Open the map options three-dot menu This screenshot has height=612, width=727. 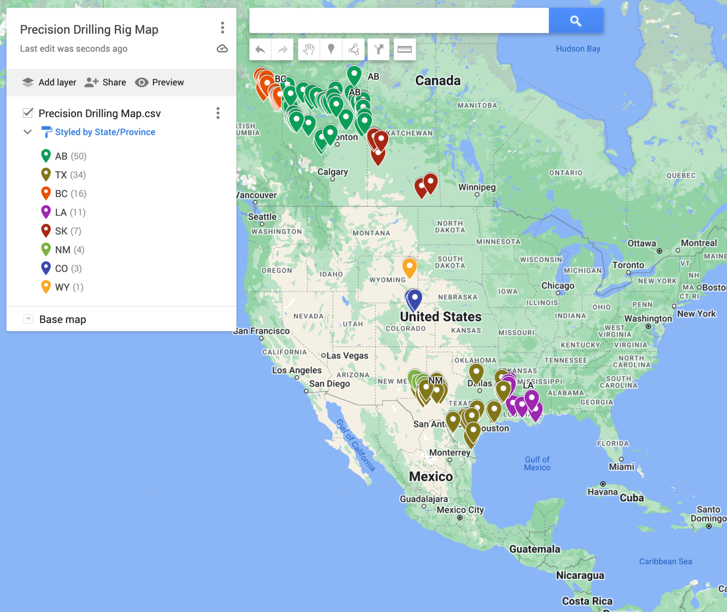point(223,29)
